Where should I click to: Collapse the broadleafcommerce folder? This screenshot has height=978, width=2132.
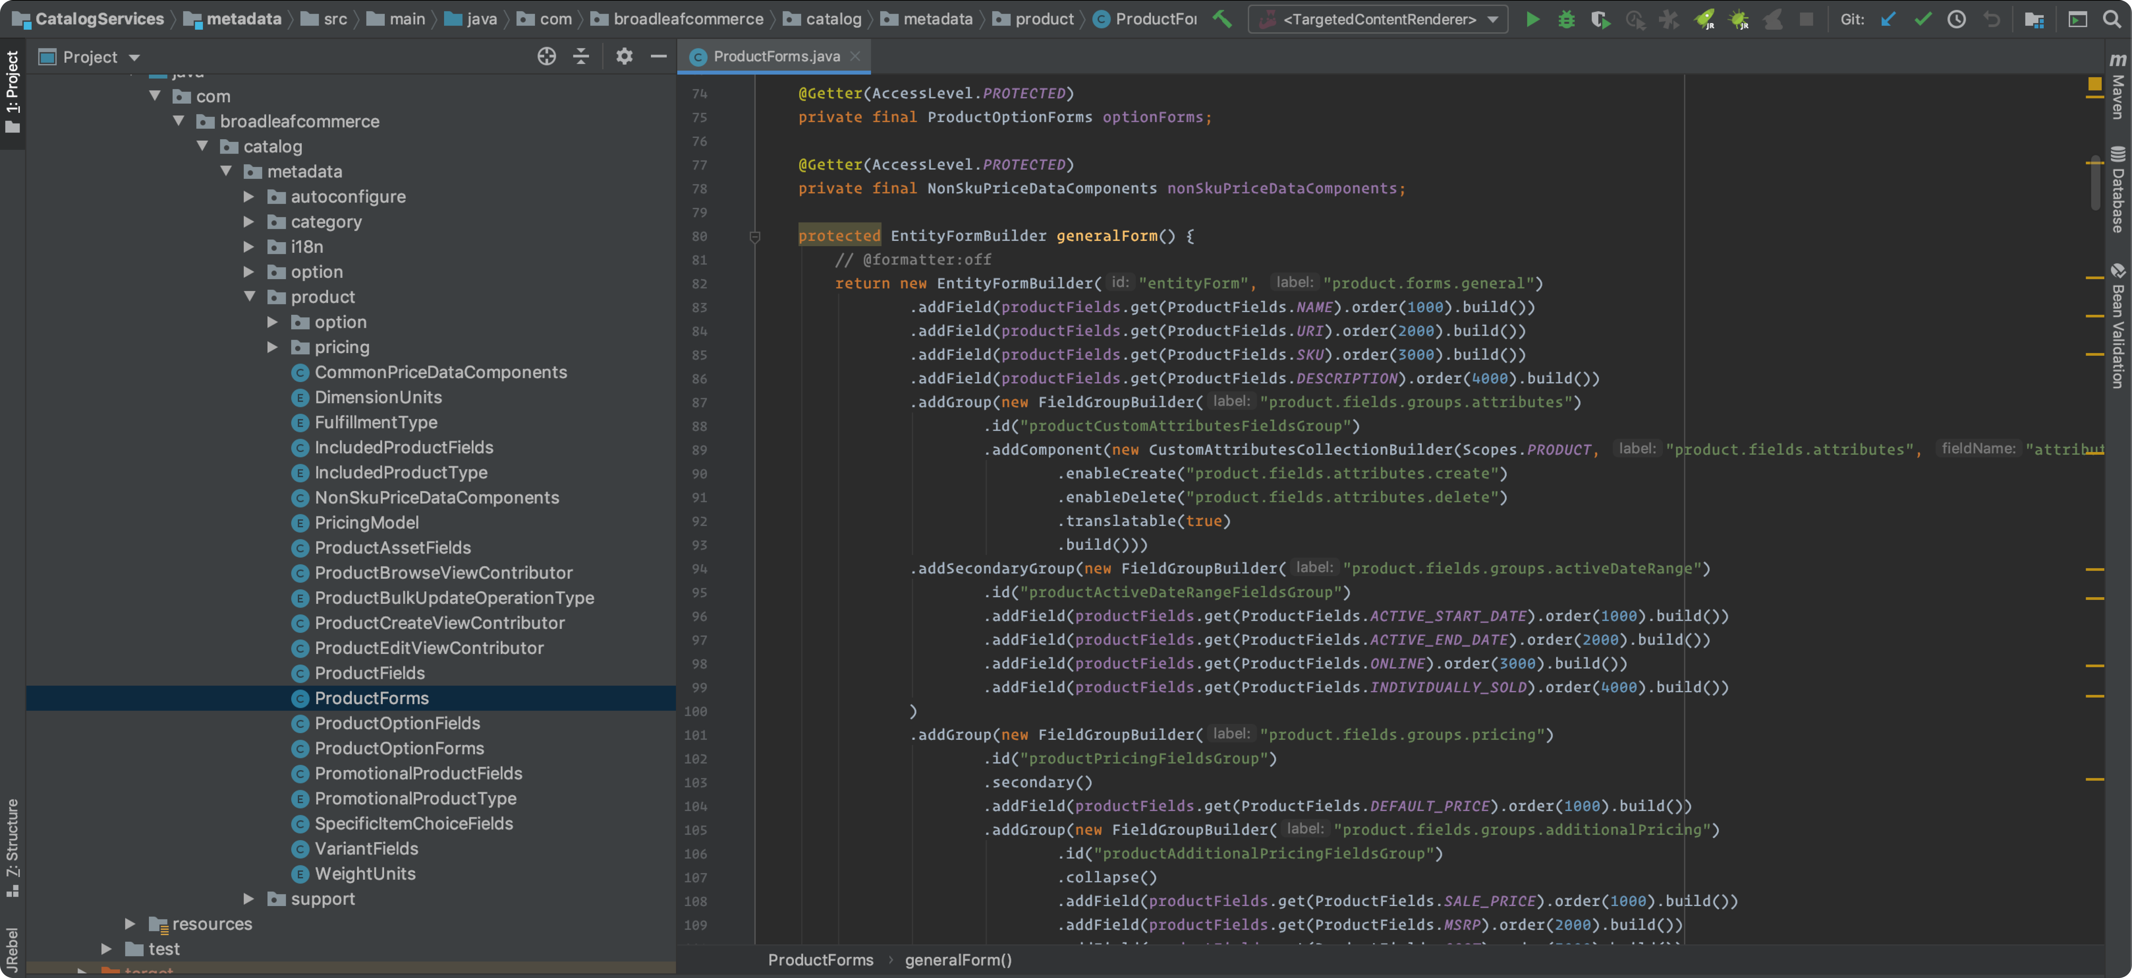(179, 121)
